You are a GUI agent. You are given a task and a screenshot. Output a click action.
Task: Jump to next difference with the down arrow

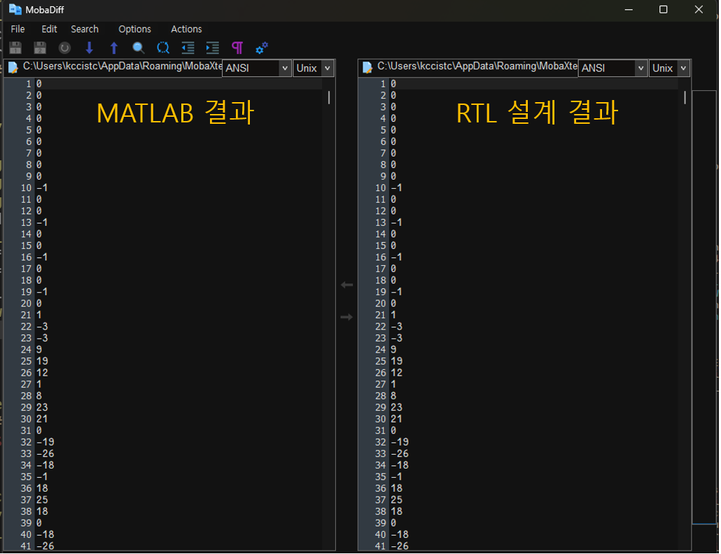(89, 48)
